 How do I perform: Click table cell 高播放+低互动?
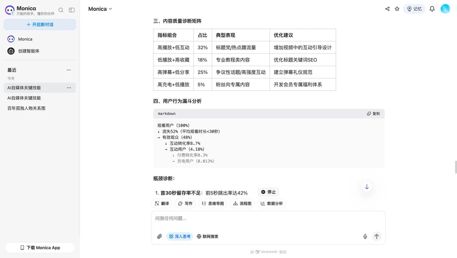click(174, 47)
